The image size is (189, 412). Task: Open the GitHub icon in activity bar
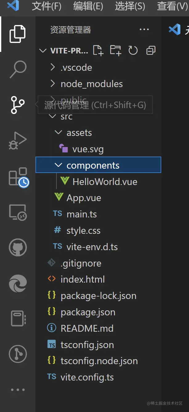[x=18, y=248]
